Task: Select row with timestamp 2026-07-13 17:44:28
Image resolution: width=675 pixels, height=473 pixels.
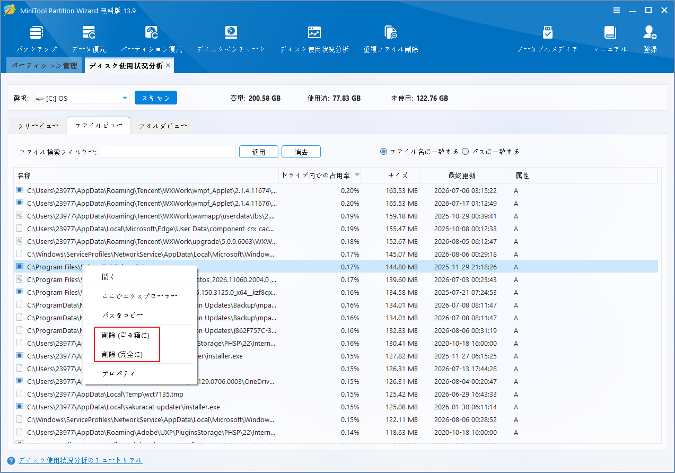Action: click(x=336, y=369)
